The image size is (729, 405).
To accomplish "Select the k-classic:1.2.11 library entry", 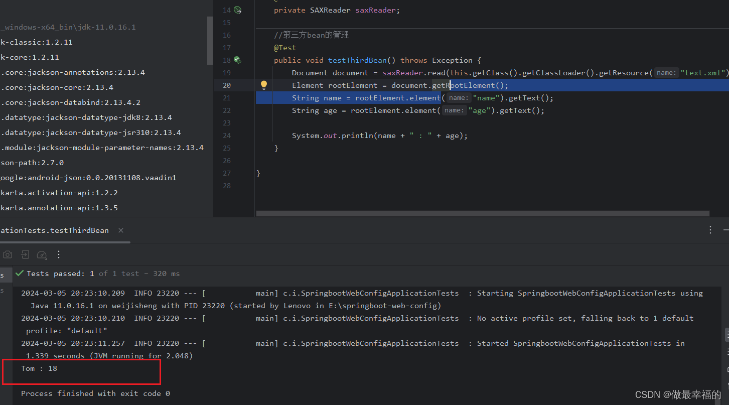I will tap(37, 42).
